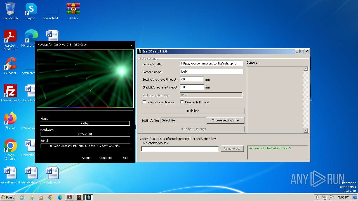Open the FileZilla Client shortcut
Screen dimensions: 358x201
[x=10, y=93]
